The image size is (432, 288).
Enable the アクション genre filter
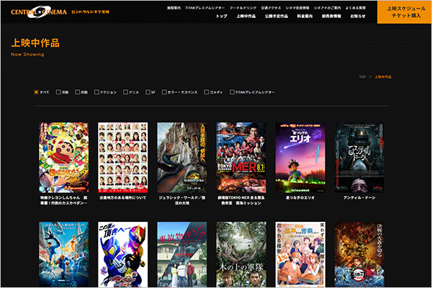click(96, 92)
